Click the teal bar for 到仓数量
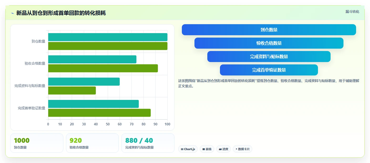 (x=108, y=37)
